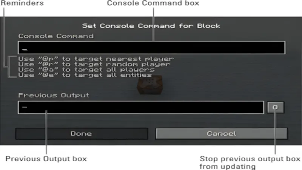Image resolution: width=302 pixels, height=170 pixels.
Task: Click 'Stop previous output box from updating' caption
Action: [250, 162]
